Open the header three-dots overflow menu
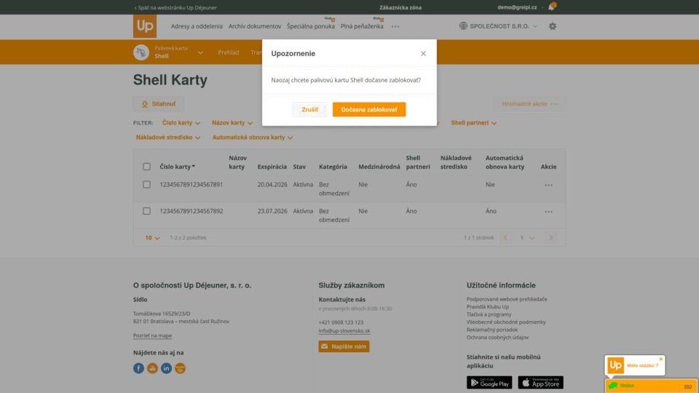Screen dimensions: 699x393 [395, 26]
